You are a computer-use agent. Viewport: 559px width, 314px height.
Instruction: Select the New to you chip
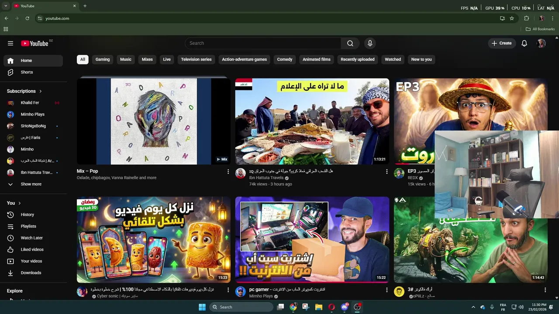pos(421,59)
